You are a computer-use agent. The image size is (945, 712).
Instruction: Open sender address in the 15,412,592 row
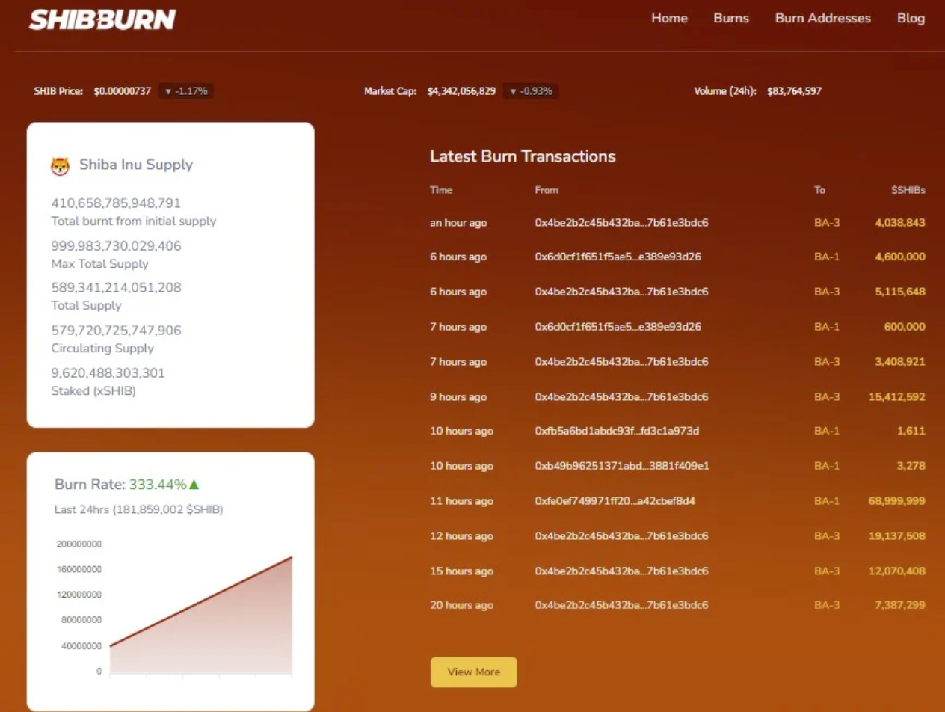621,396
